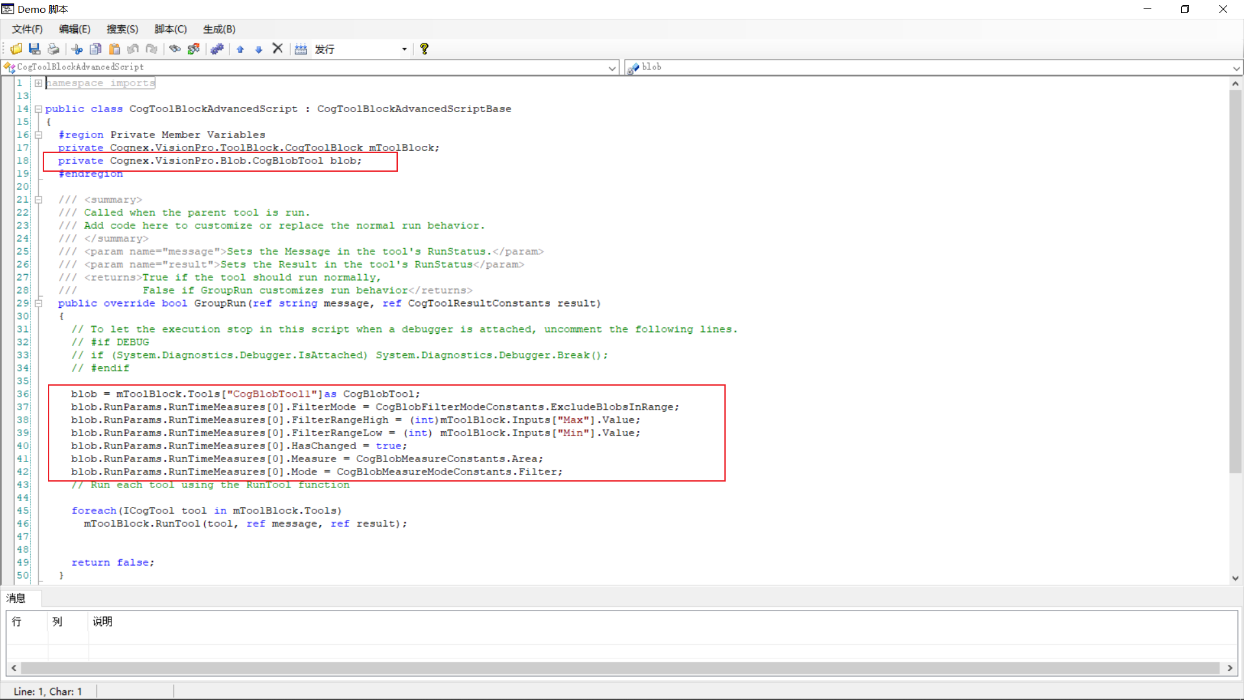Open Find using the binoculars icon
The height and width of the screenshot is (700, 1244).
point(175,49)
